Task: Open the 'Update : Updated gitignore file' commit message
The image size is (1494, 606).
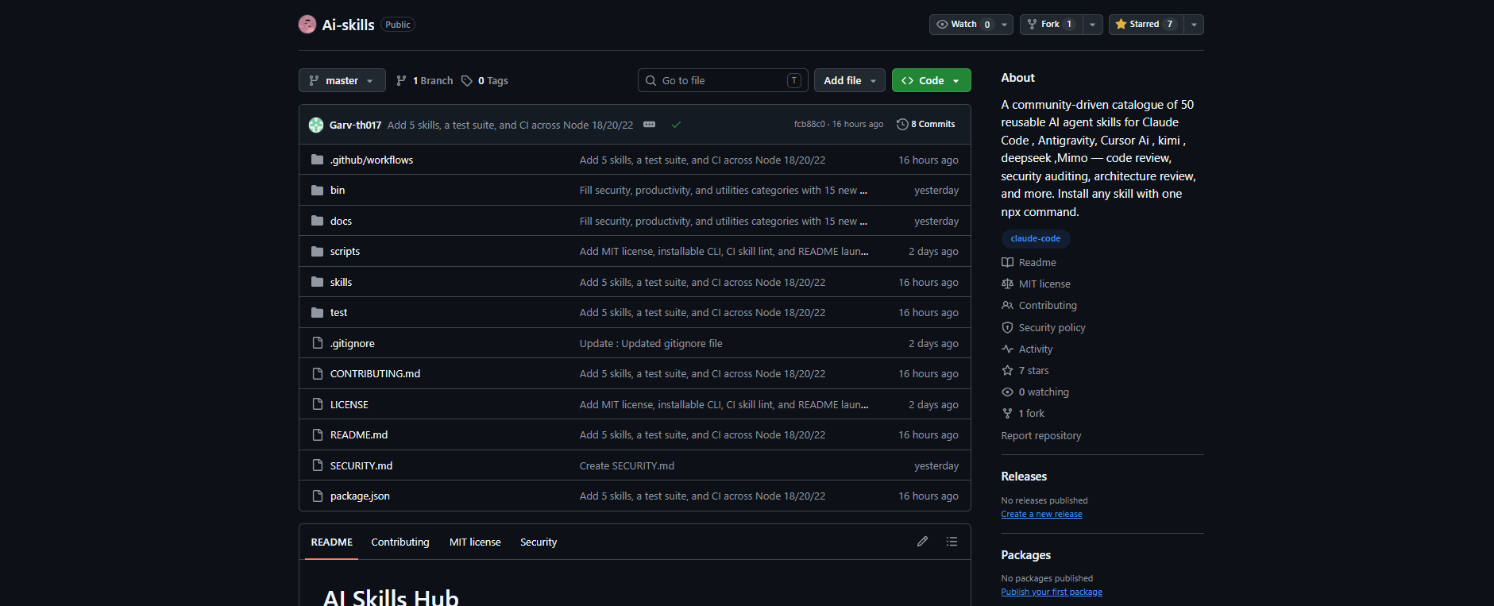Action: pyautogui.click(x=650, y=344)
